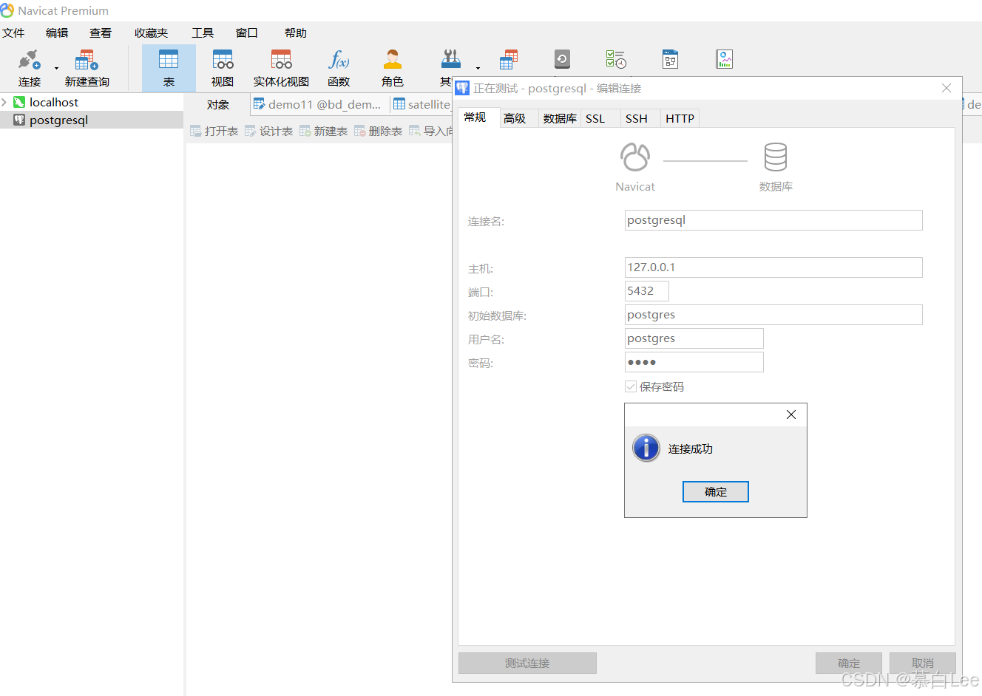
Task: Switch to the demo11 @bd_dem... tab
Action: [318, 104]
